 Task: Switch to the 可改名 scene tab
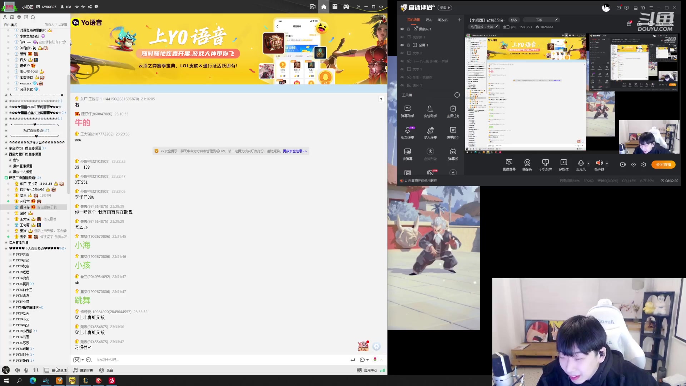pos(443,20)
